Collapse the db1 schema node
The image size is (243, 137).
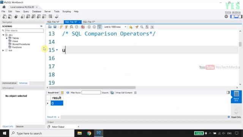click(3, 35)
